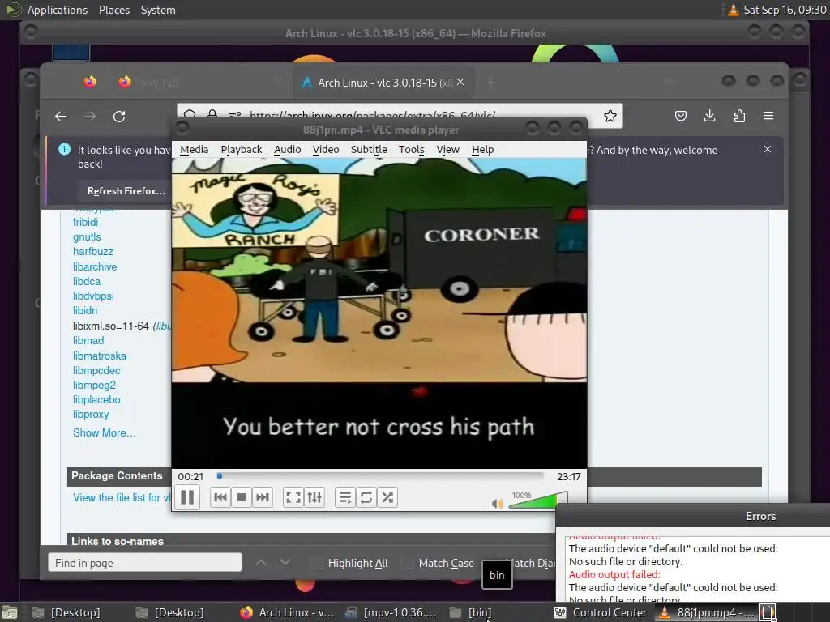Image resolution: width=830 pixels, height=622 pixels.
Task: Click the VLC cone tray icon
Action: coord(733,10)
